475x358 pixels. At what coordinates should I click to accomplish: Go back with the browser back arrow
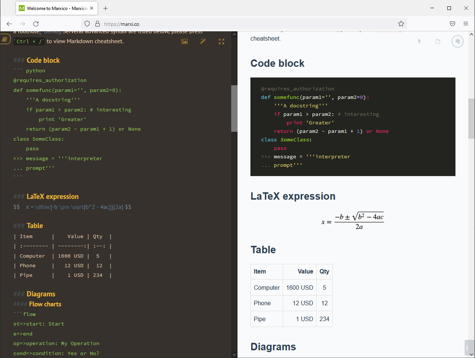(x=9, y=24)
